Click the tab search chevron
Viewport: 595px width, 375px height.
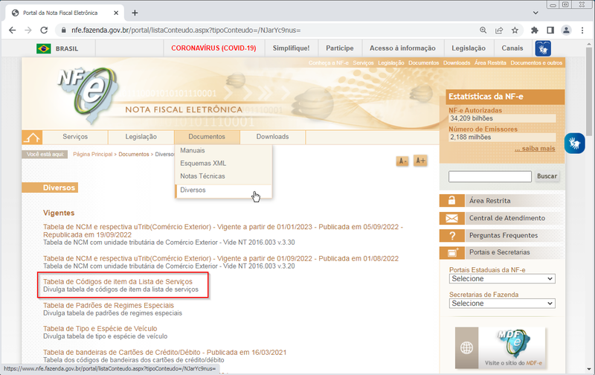tap(535, 13)
